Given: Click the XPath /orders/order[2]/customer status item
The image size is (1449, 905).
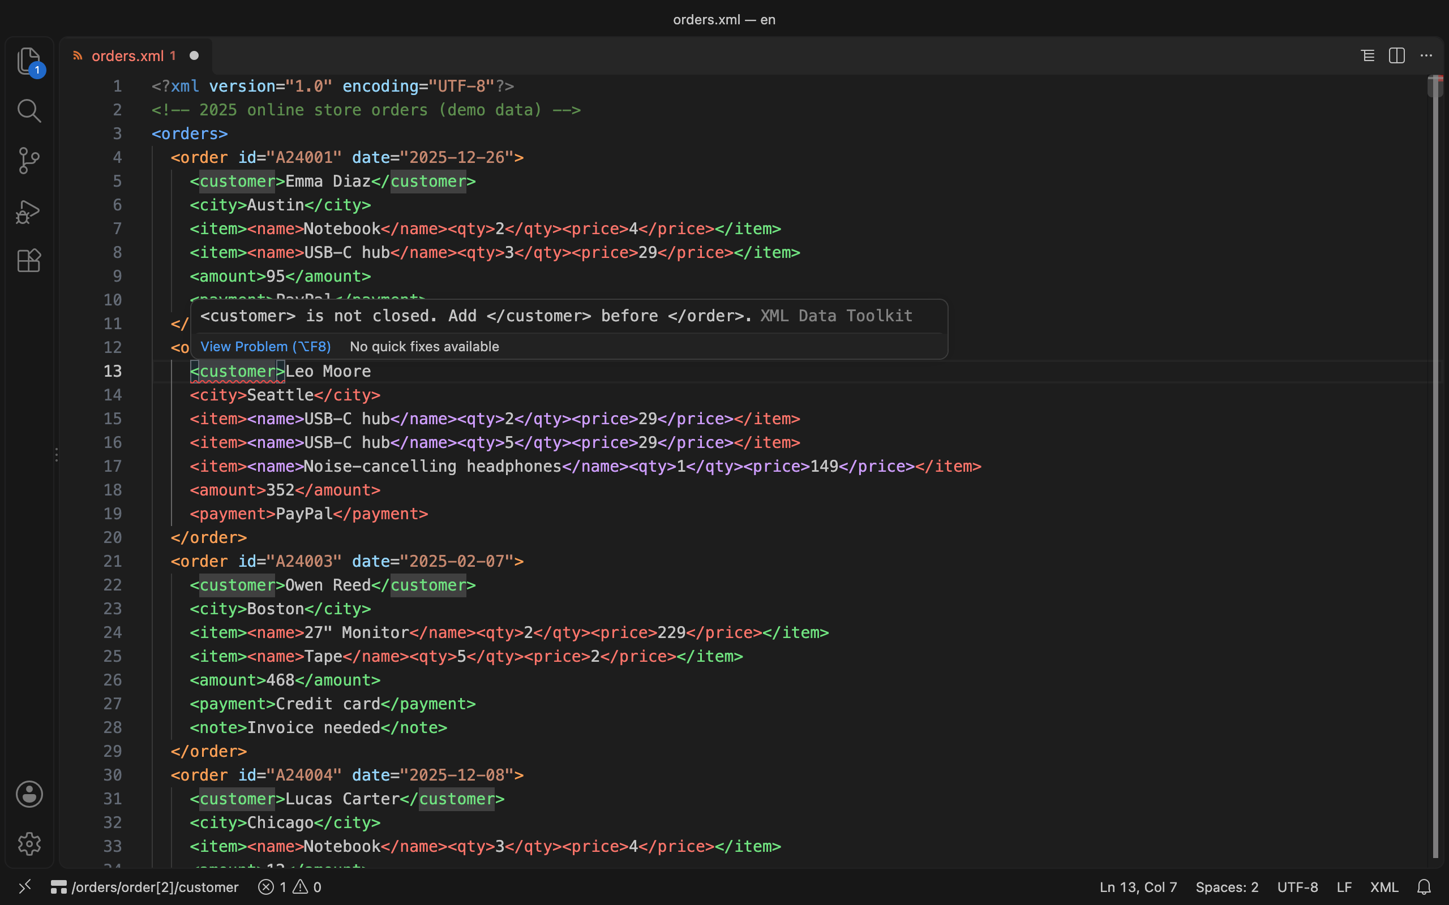Looking at the screenshot, I should [144, 886].
